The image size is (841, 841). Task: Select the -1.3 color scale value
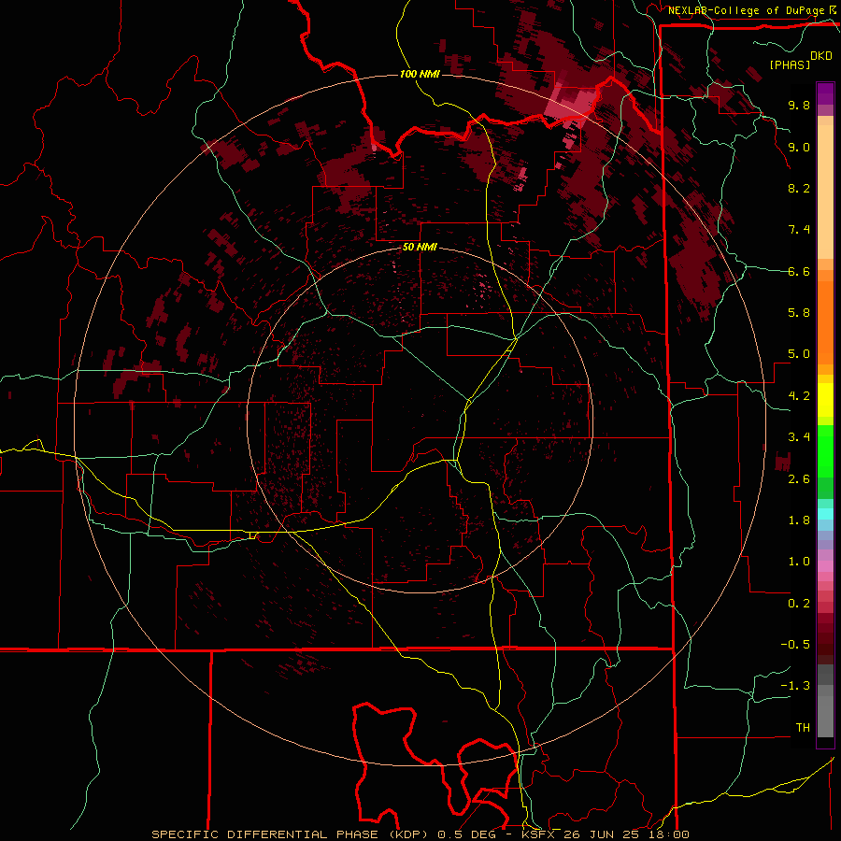click(795, 686)
